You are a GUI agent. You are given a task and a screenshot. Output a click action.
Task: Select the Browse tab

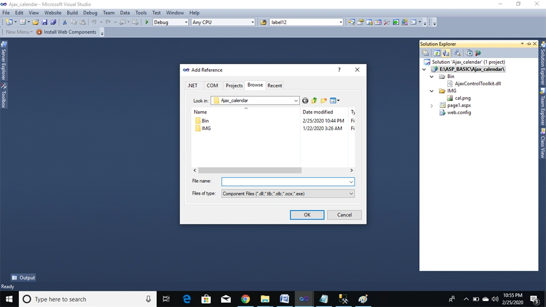pyautogui.click(x=255, y=85)
